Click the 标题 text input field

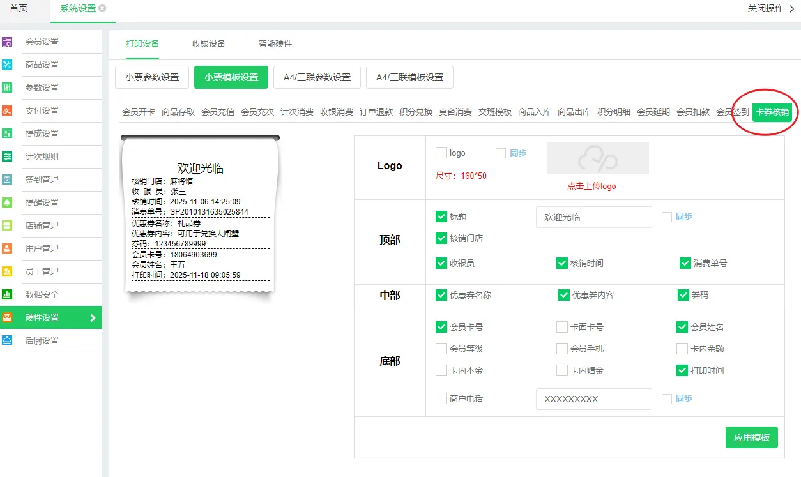click(x=593, y=217)
